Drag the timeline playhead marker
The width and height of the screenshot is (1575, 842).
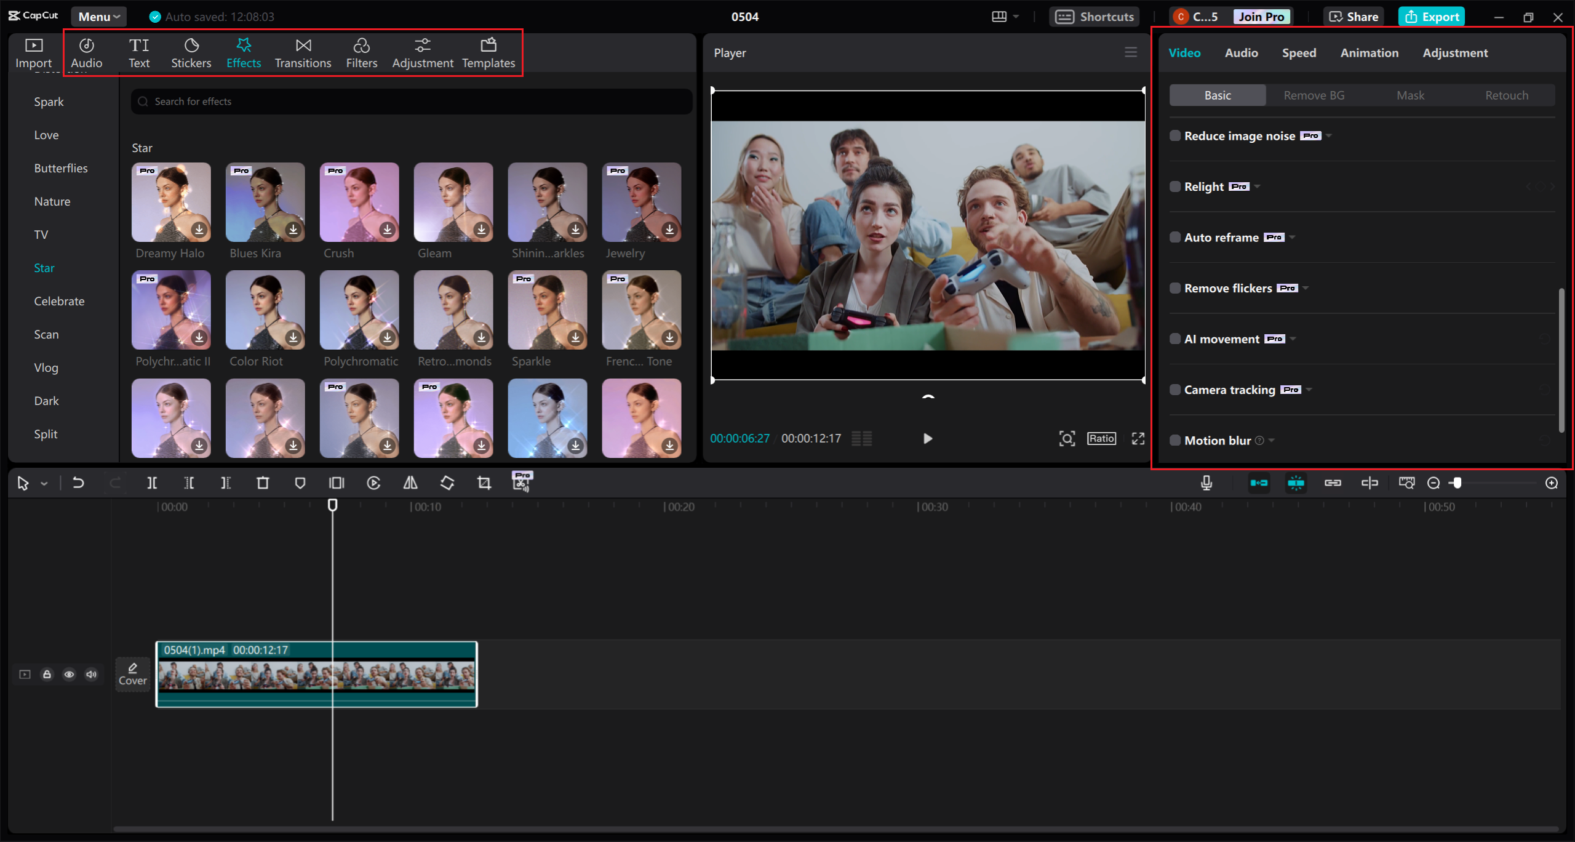(x=332, y=504)
